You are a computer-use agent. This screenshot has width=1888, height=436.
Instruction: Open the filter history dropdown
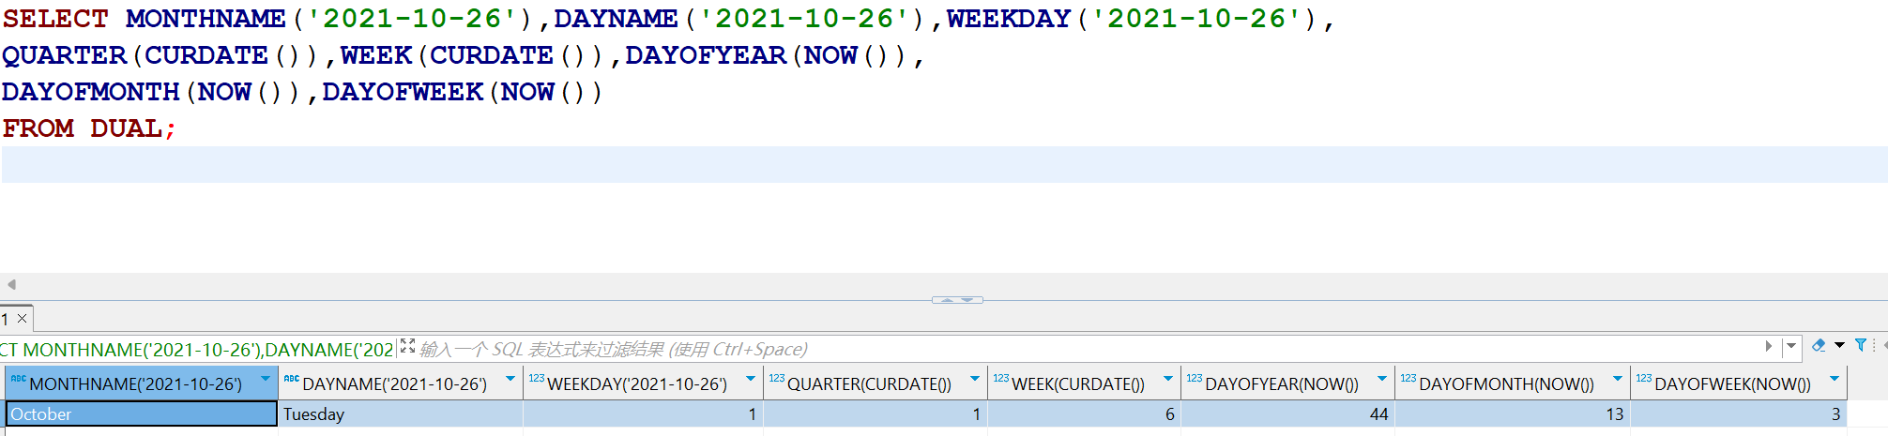point(1791,347)
